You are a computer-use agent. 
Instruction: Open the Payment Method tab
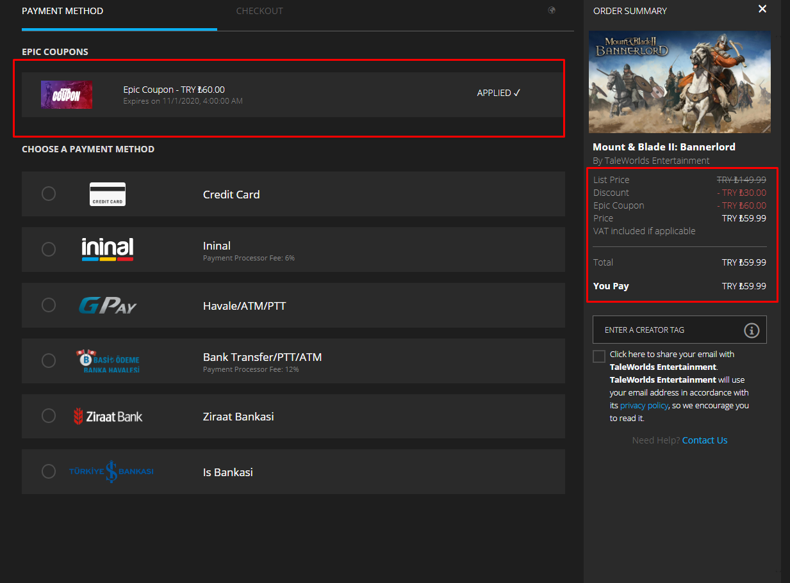(62, 11)
